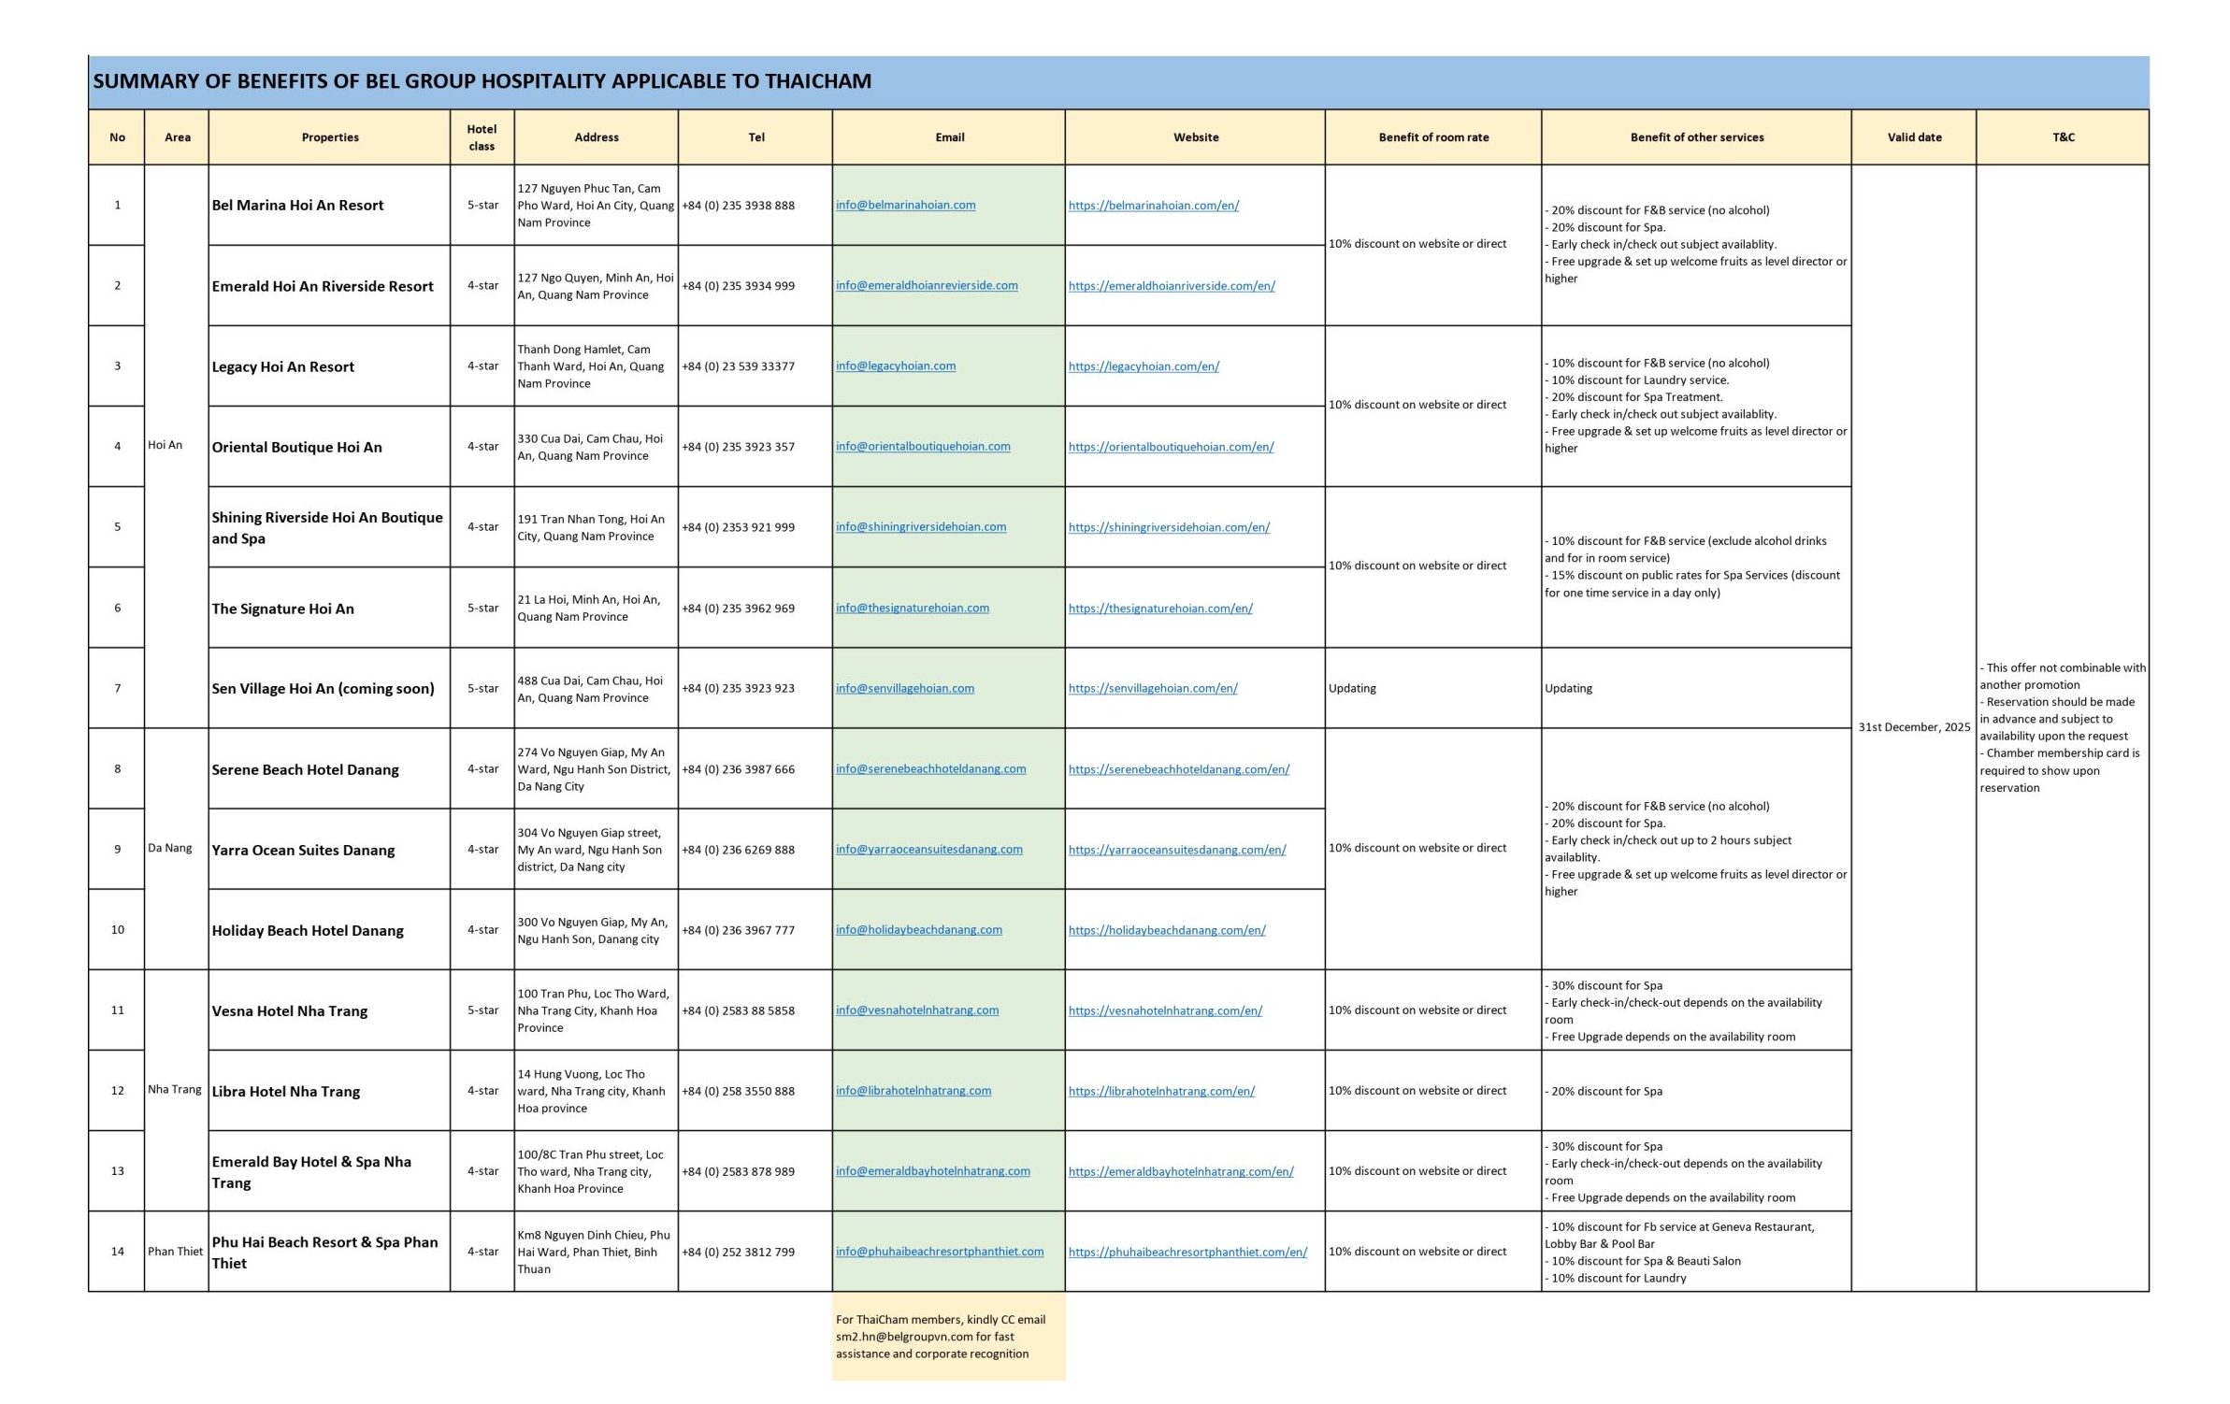2230x1404 pixels.
Task: Click info@phuhaibeachresortphanthiet.com email link
Action: (940, 1251)
